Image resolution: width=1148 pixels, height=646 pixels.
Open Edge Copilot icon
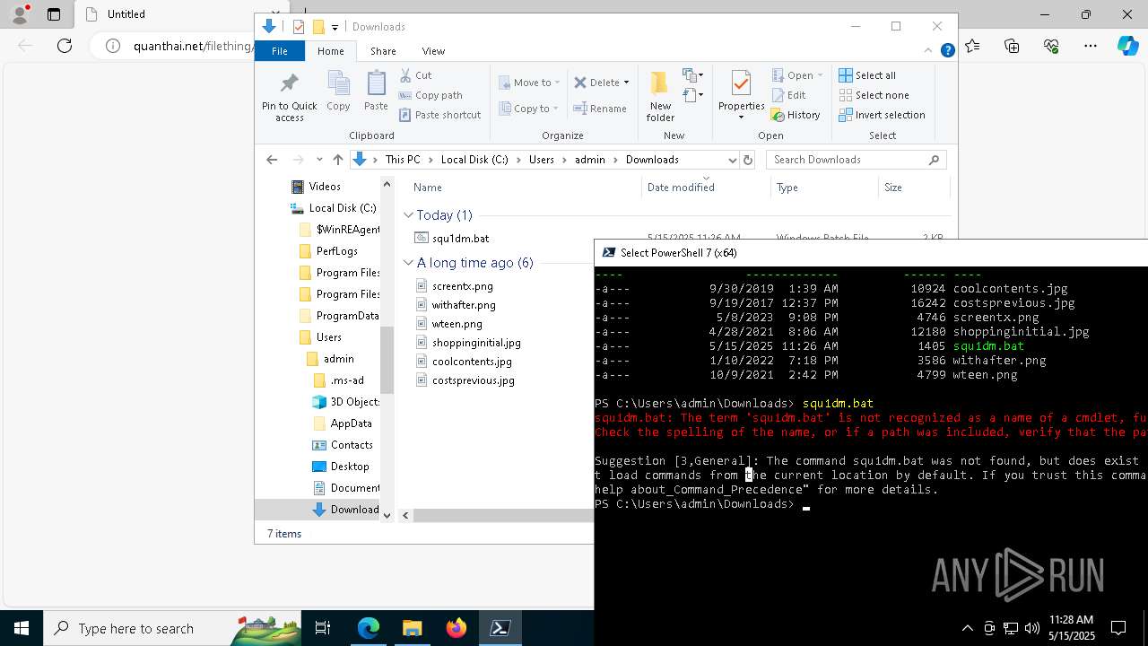click(x=1127, y=46)
